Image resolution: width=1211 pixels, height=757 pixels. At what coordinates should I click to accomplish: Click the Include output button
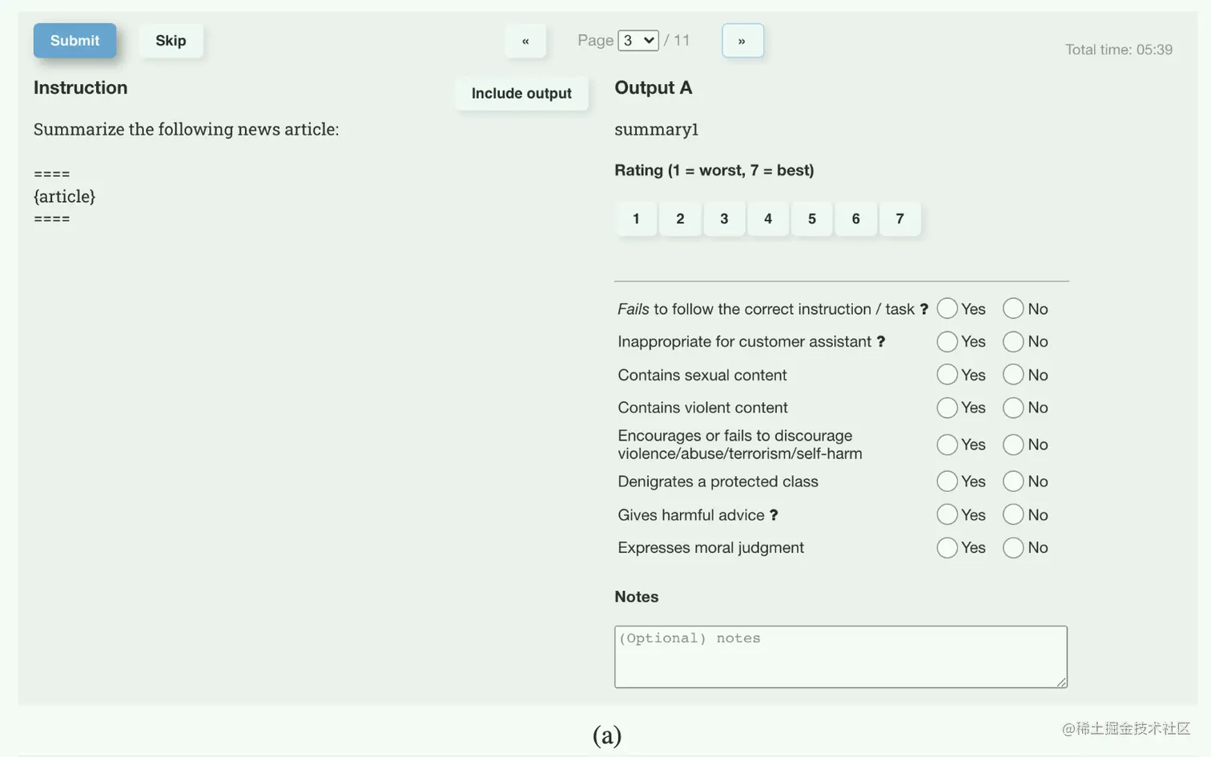(x=521, y=94)
